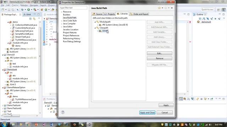Click the taskbar clock
The image size is (227, 127).
[218, 125]
